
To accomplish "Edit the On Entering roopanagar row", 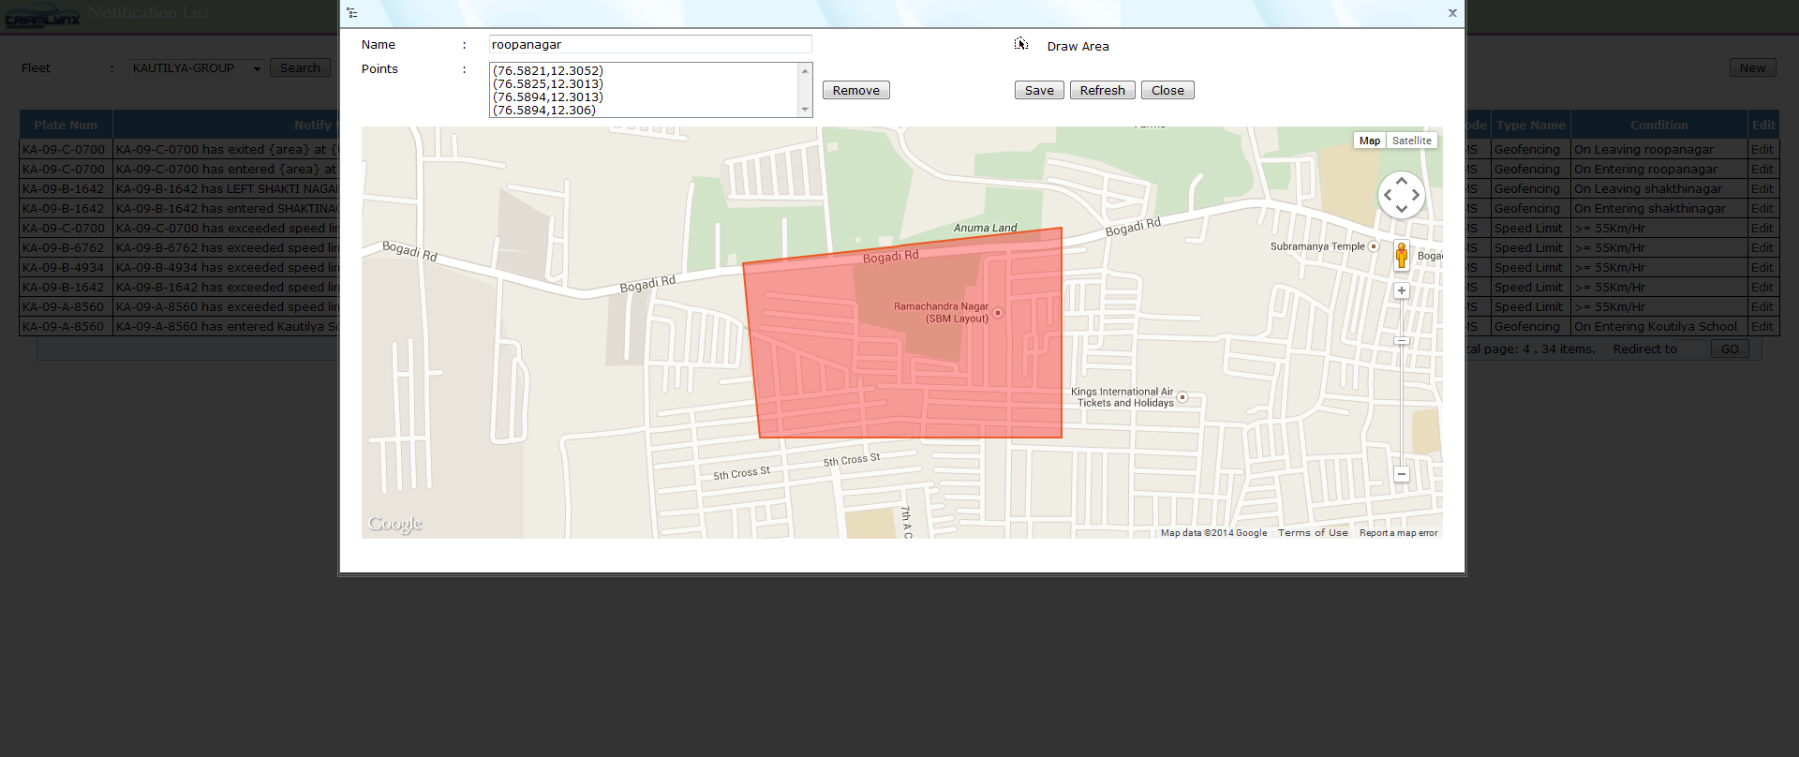I will pyautogui.click(x=1762, y=169).
